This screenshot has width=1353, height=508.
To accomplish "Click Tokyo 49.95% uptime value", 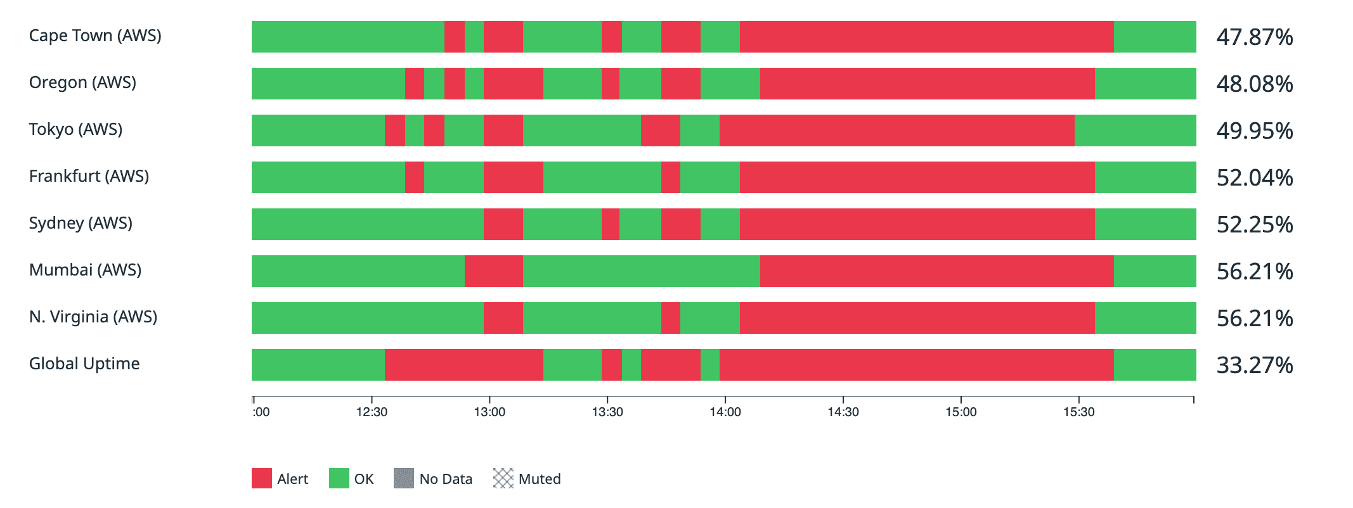I will click(x=1254, y=131).
